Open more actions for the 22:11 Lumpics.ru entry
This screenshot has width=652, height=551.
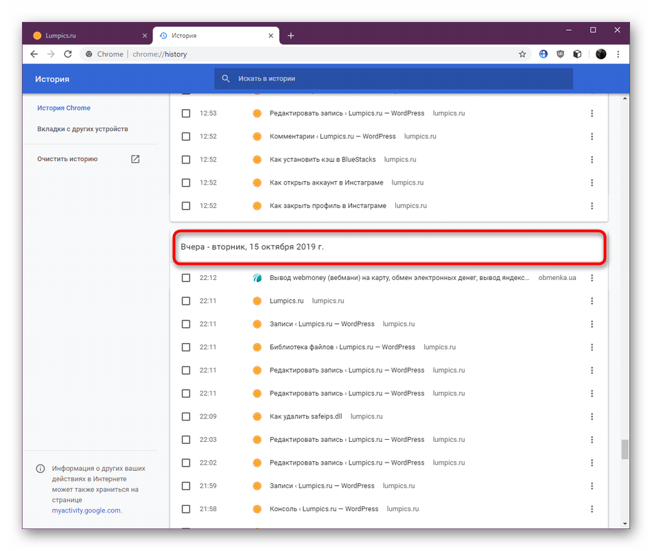point(592,301)
